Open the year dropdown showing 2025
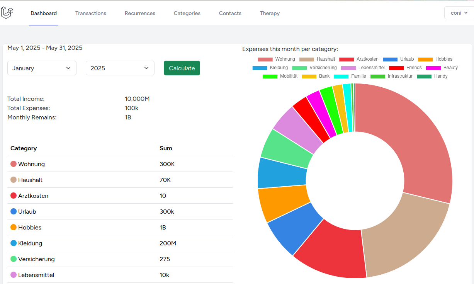This screenshot has height=284, width=474. (120, 68)
